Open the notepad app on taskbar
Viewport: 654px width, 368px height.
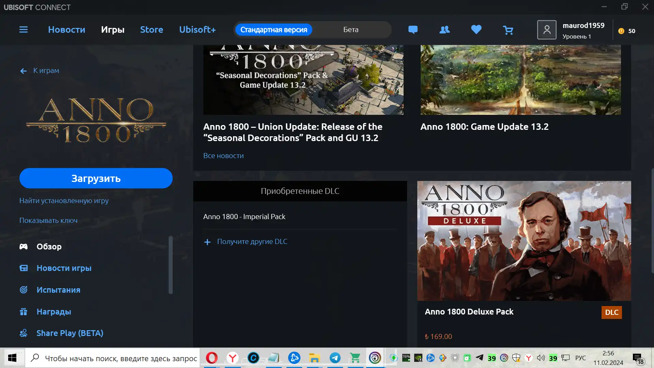tap(274, 358)
